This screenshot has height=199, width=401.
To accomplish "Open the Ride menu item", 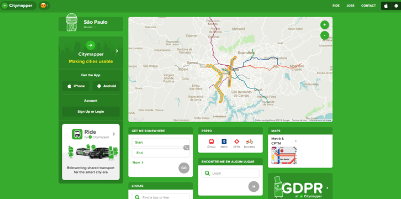I will [x=336, y=6].
